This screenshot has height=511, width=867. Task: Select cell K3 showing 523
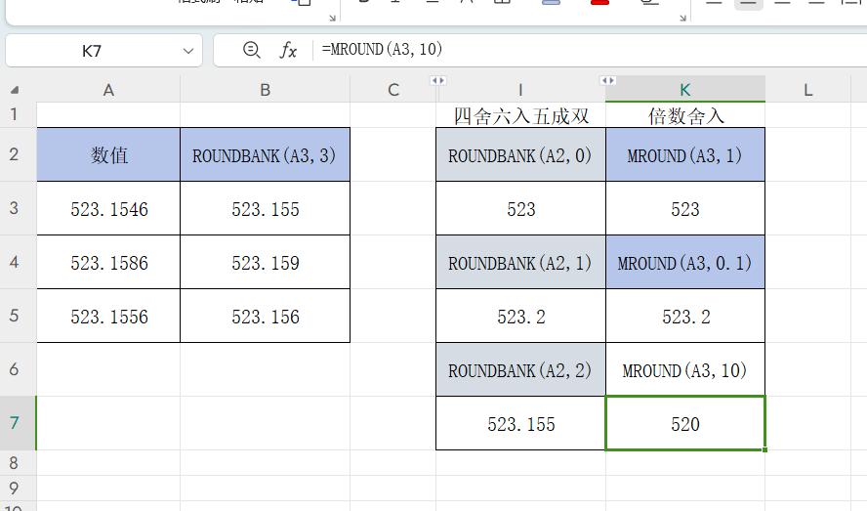685,208
